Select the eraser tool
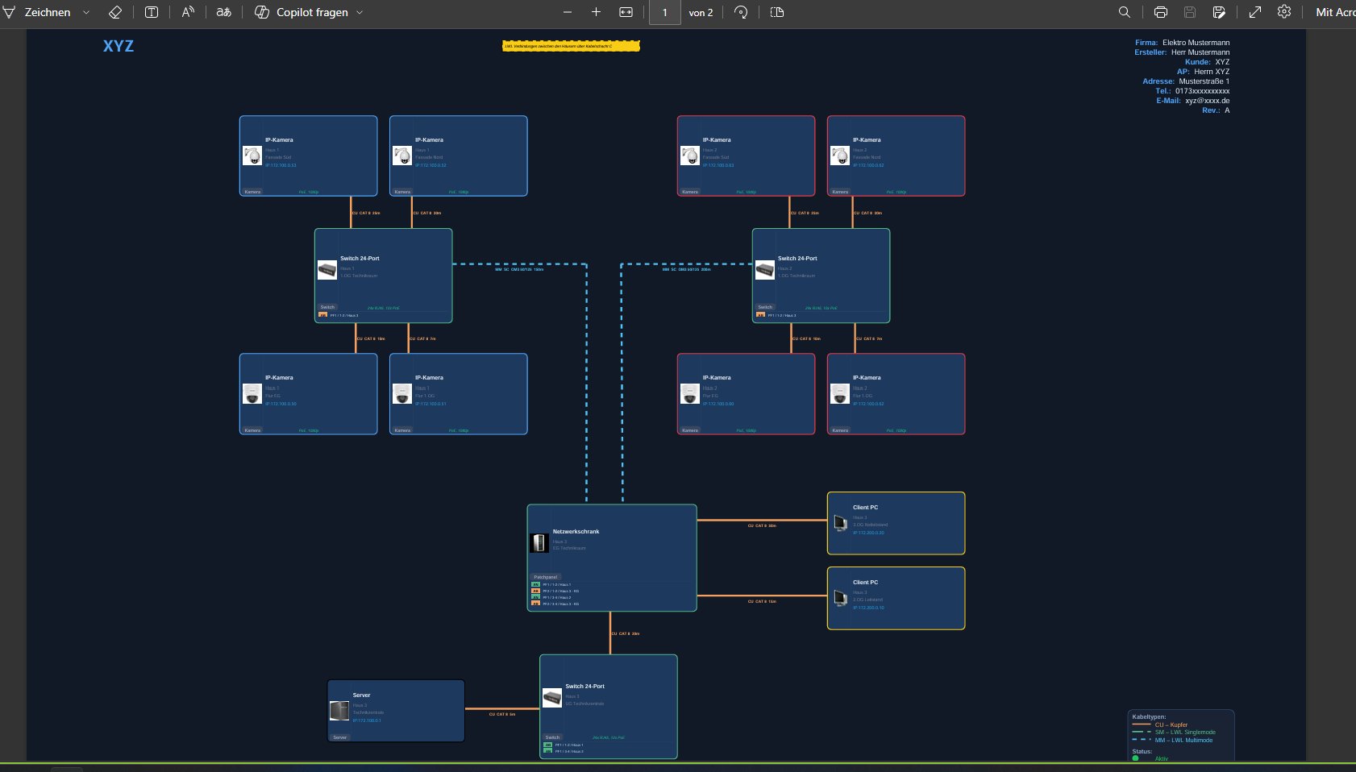Image resolution: width=1356 pixels, height=772 pixels. click(114, 12)
